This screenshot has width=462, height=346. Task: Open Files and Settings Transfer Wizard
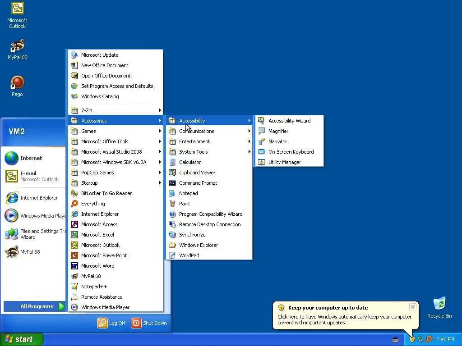(x=34, y=234)
